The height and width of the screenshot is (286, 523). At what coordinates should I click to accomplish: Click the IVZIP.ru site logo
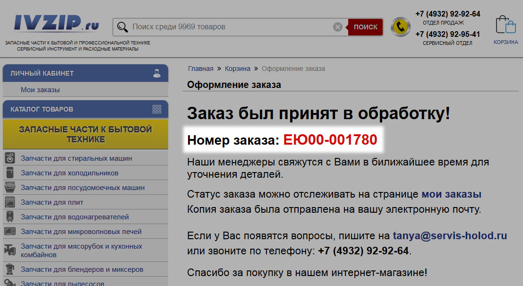coord(56,23)
